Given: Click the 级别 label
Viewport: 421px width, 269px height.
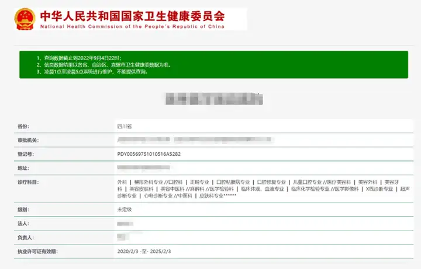Looking at the screenshot, I should pos(23,209).
